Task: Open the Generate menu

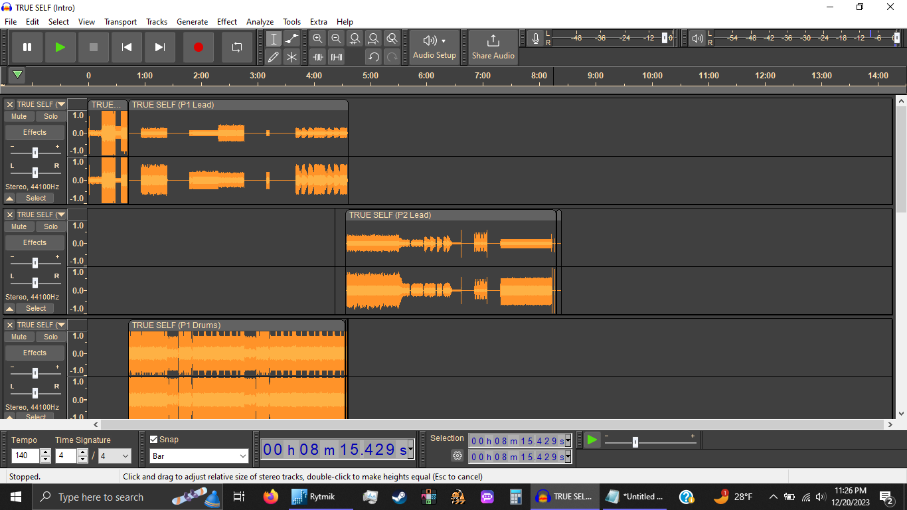Action: click(x=192, y=21)
